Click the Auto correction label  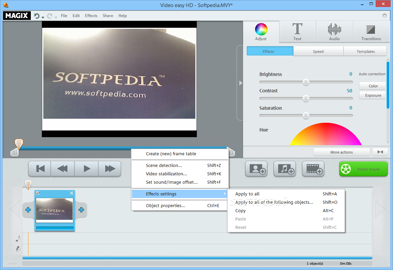[372, 74]
